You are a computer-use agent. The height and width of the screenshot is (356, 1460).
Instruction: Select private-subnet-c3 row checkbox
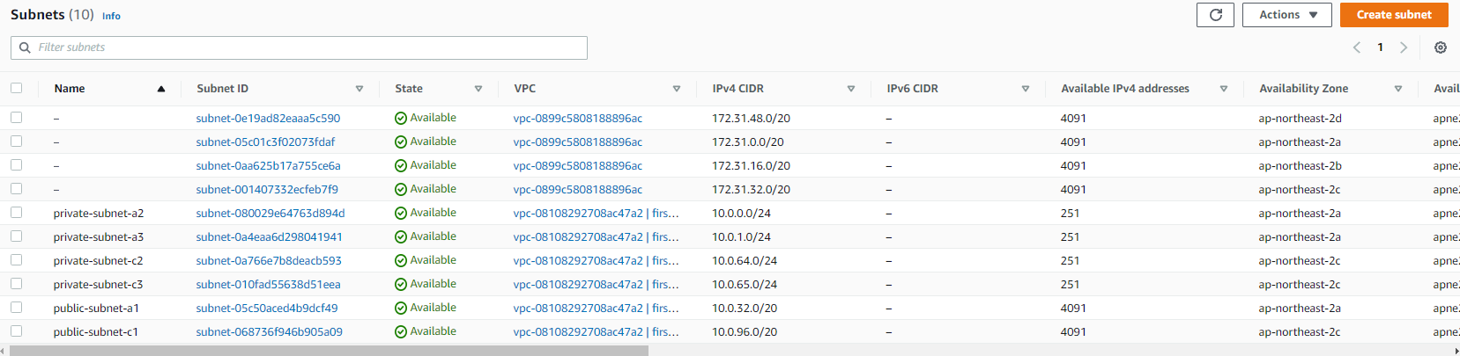click(17, 283)
